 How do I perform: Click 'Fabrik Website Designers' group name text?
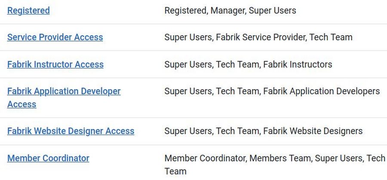(313, 131)
